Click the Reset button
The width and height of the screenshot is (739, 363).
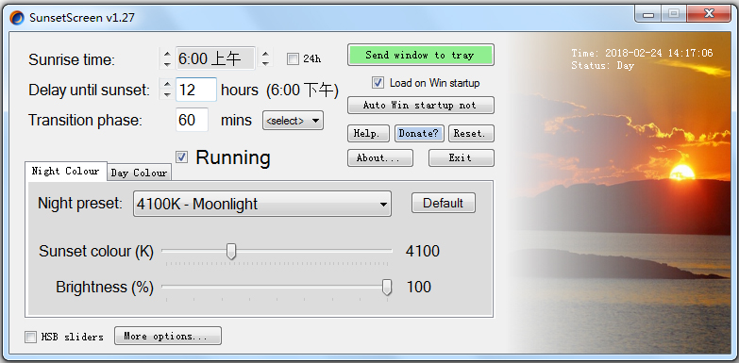(471, 133)
